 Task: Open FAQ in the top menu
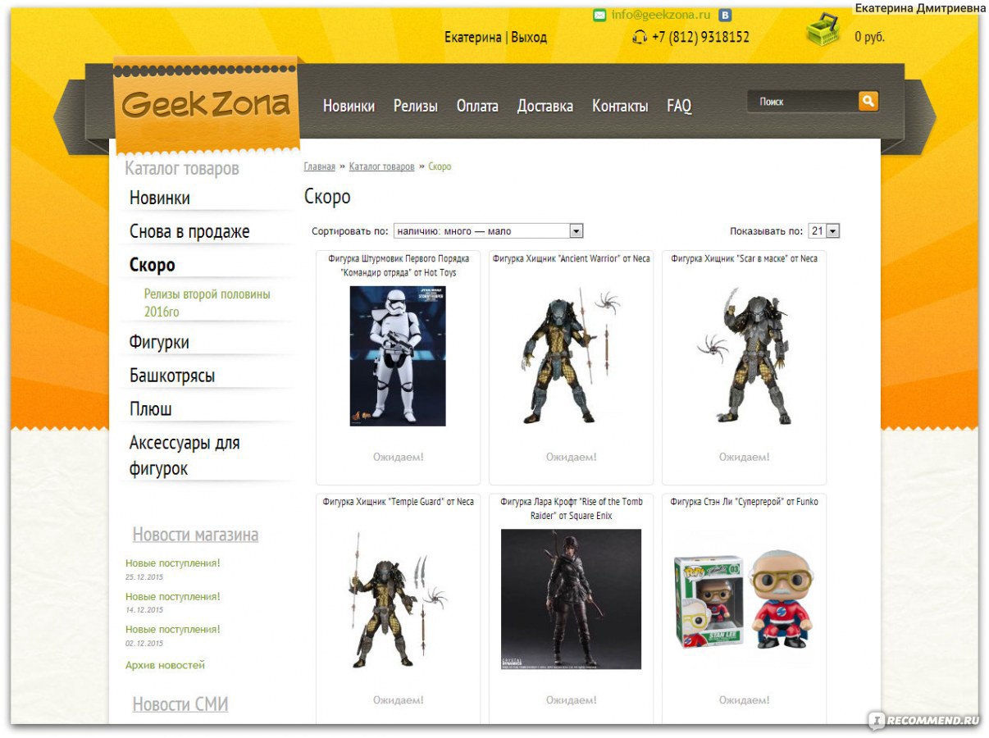pos(679,106)
